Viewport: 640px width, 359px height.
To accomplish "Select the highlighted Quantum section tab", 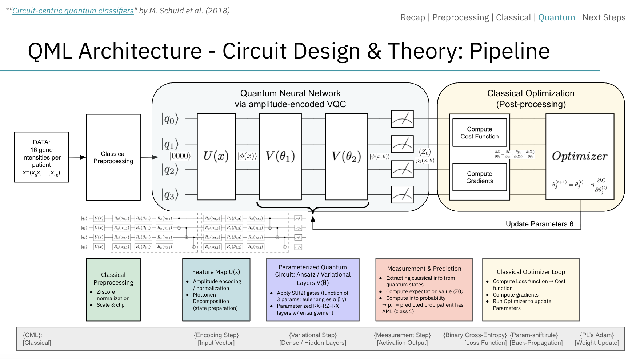I will pyautogui.click(x=557, y=17).
